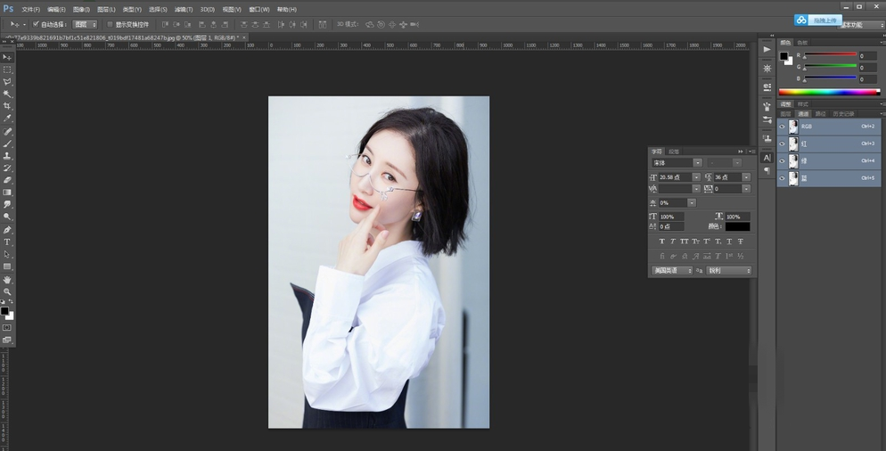Enable 显示变换控件 show transform controls checkbox
The image size is (886, 451).
[110, 24]
